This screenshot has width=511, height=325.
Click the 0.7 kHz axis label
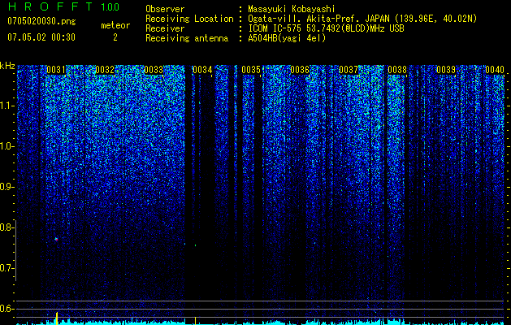(6, 268)
